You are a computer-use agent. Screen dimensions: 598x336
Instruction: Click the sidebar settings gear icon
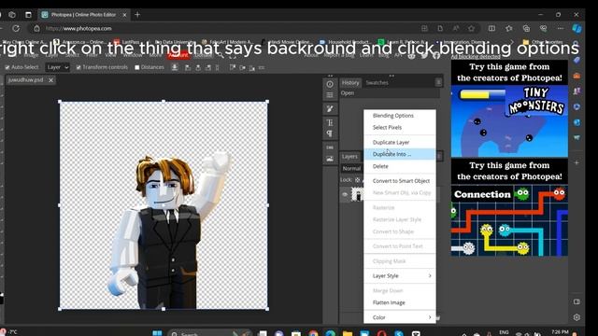577,317
